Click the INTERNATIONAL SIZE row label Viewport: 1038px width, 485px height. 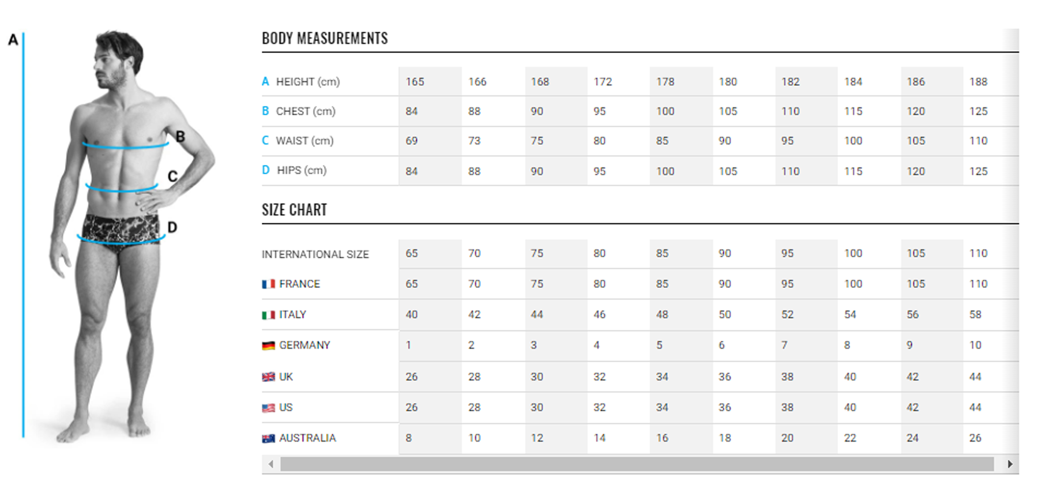point(315,254)
